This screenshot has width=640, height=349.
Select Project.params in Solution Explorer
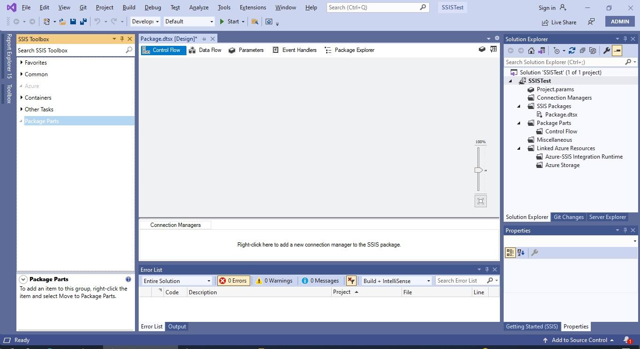click(555, 89)
